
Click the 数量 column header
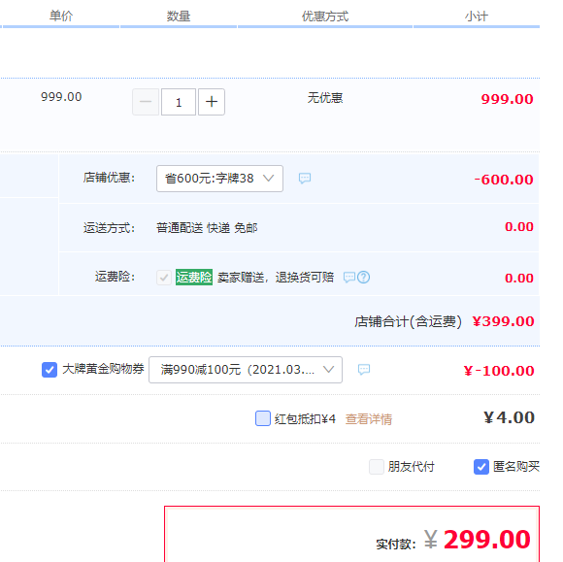pyautogui.click(x=179, y=17)
